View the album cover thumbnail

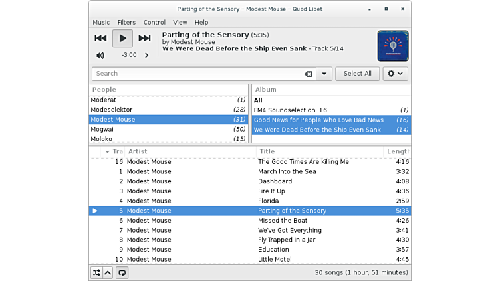coord(393,46)
